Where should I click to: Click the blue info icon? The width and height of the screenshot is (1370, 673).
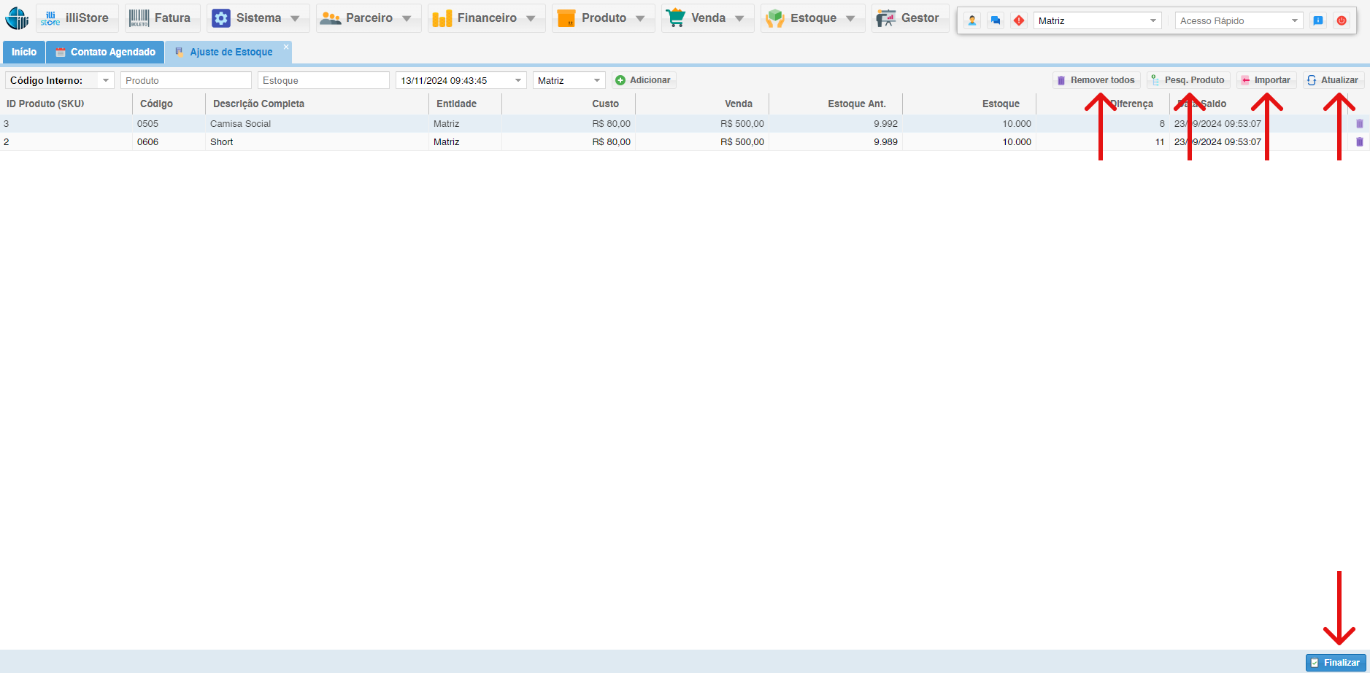1318,20
